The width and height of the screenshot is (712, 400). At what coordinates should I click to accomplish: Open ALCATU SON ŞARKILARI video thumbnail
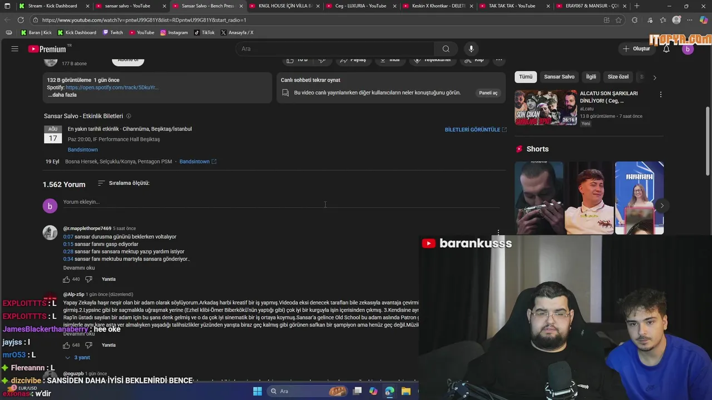[x=546, y=108]
